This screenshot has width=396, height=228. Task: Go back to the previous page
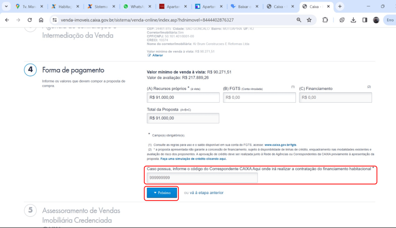pos(7,20)
